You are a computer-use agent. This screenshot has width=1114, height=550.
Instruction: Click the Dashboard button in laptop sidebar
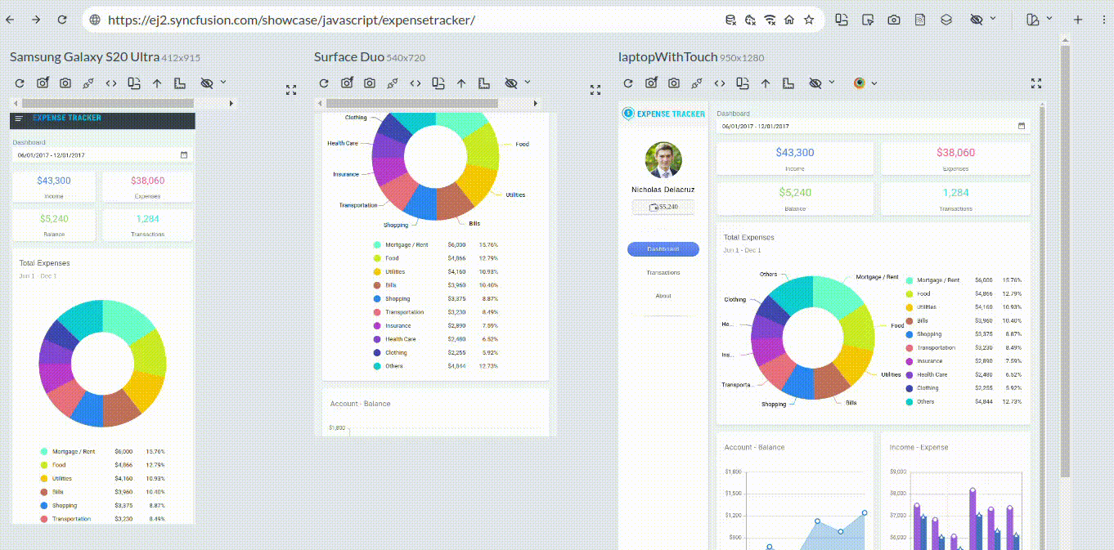(x=663, y=249)
